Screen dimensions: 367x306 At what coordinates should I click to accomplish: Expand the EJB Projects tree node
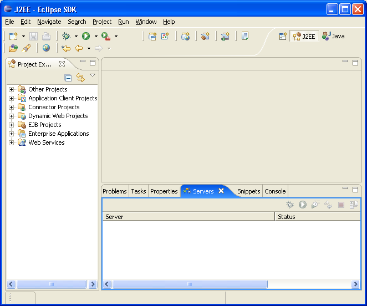[11, 125]
